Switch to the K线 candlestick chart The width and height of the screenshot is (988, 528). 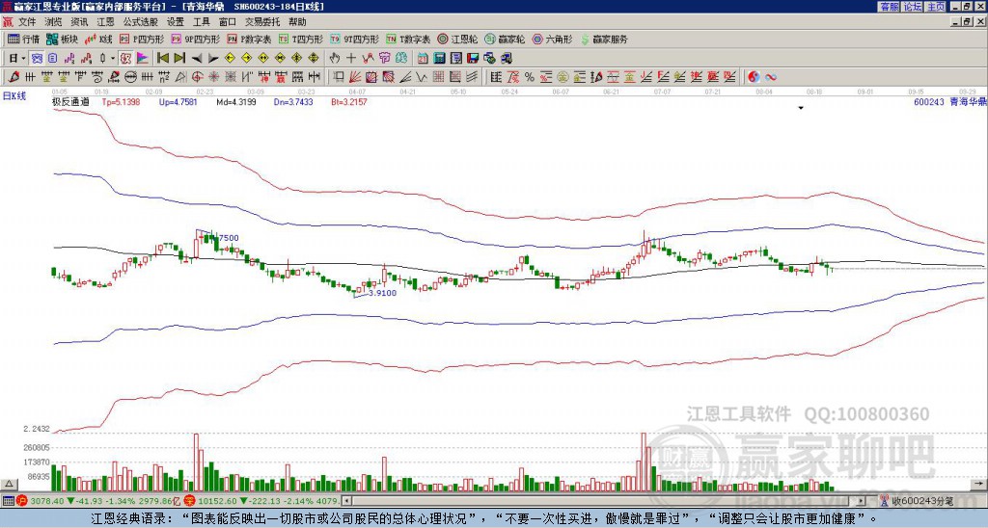point(98,39)
